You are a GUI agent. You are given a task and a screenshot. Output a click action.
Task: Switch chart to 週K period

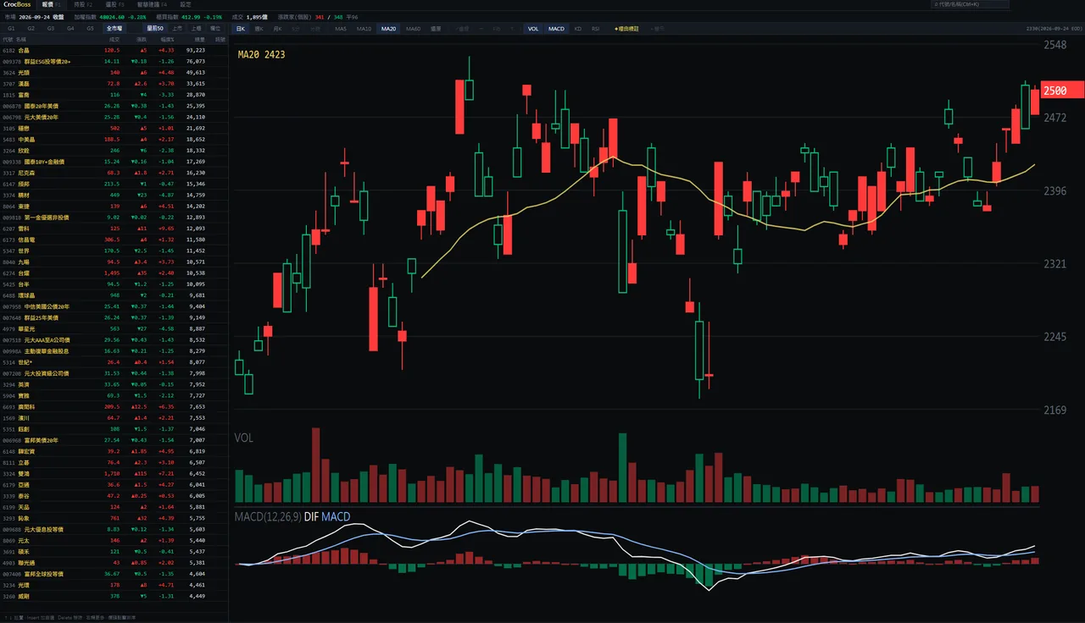[259, 29]
